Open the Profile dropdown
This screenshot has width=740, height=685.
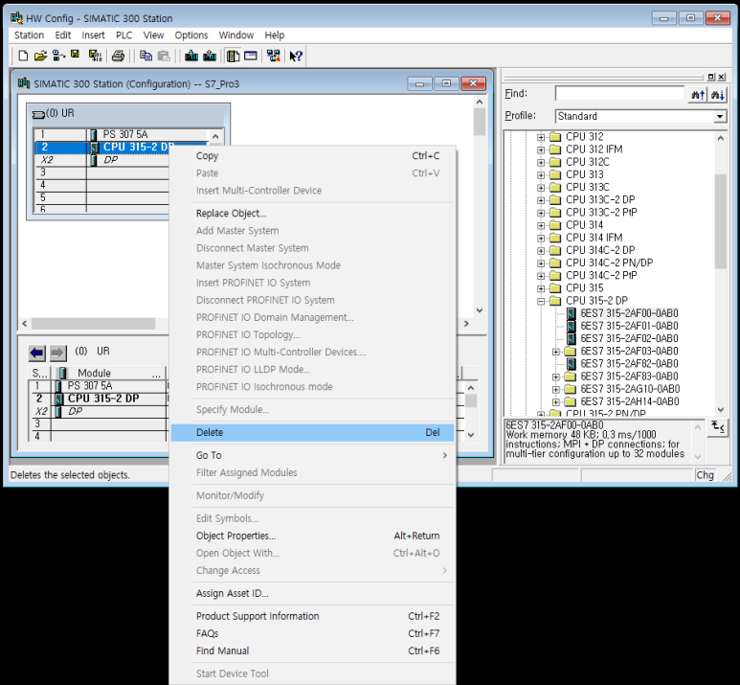(x=719, y=116)
